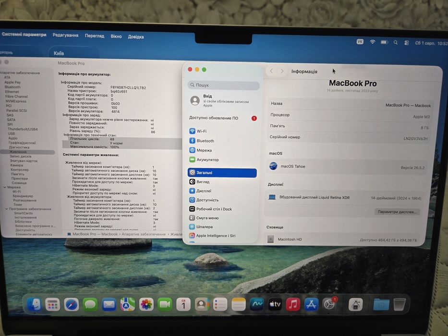This screenshot has height=336, width=448.
Task: Open Contacts app in Dock
Action: 202,304
